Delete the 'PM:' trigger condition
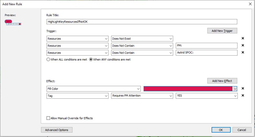Image resolution: width=255 pixels, height=137 pixels. tap(243, 45)
